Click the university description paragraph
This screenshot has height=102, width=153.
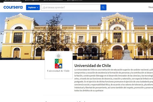tap(114, 80)
